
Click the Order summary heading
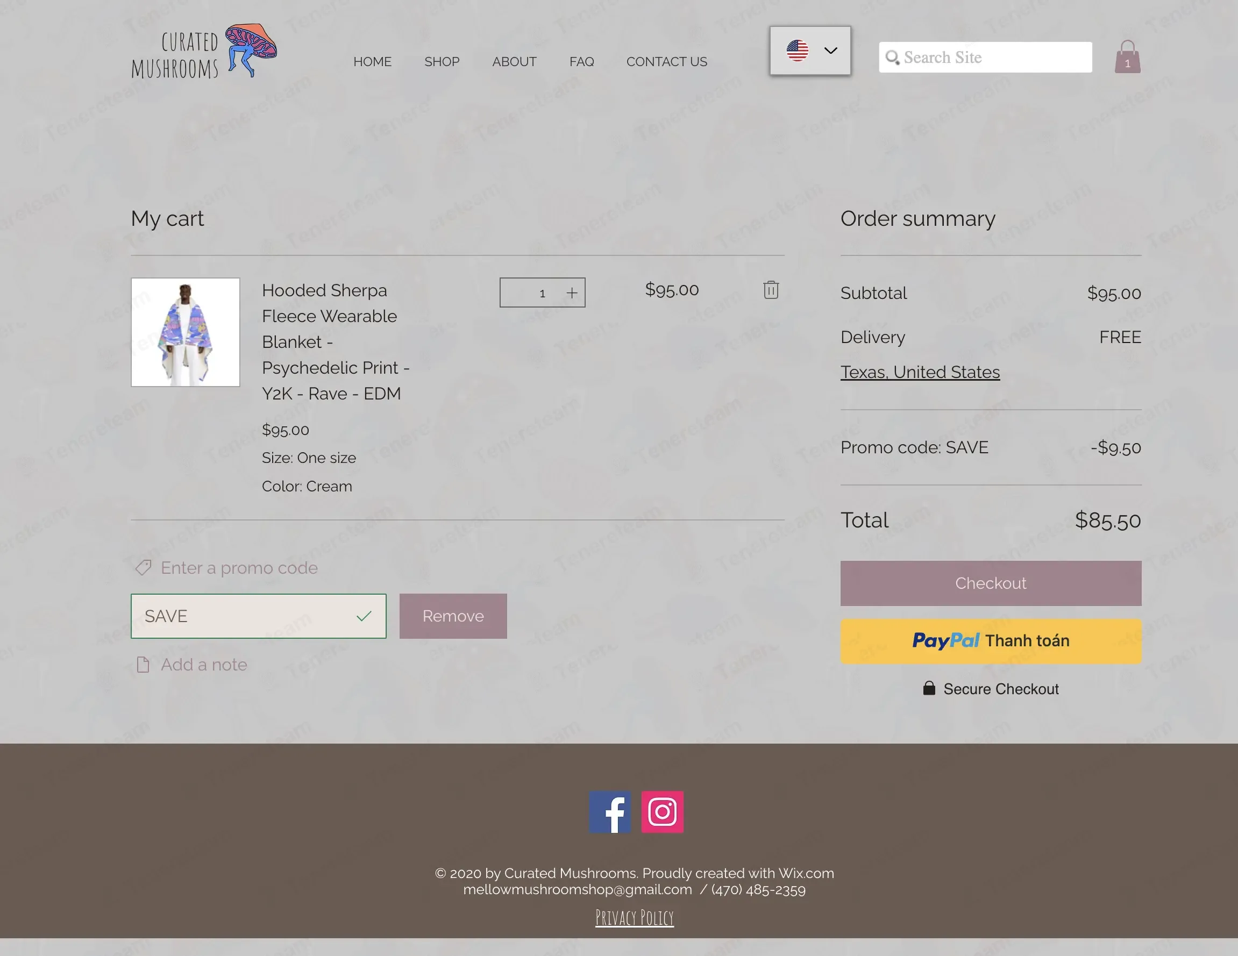point(917,219)
